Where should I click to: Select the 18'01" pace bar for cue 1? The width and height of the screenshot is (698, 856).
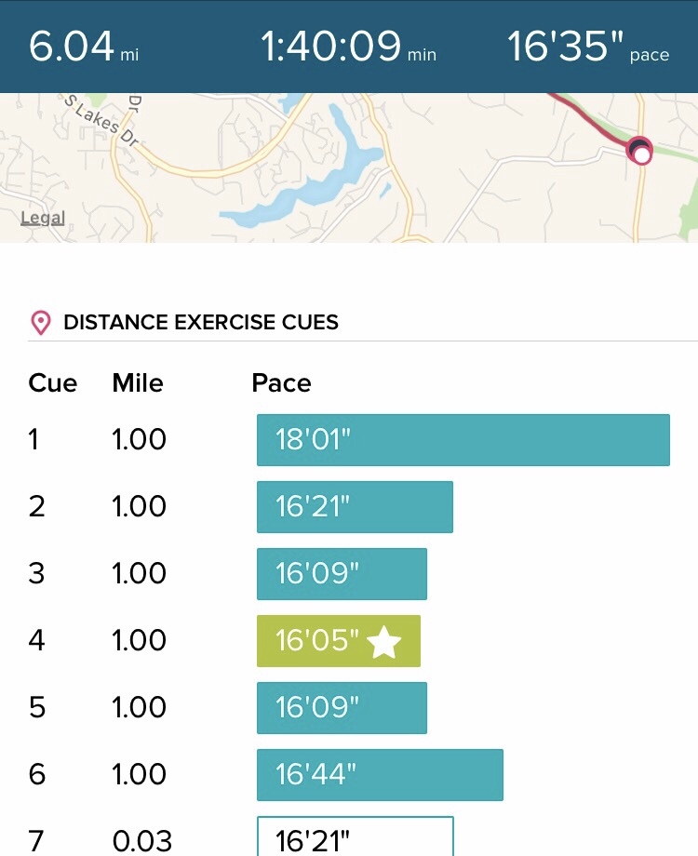pyautogui.click(x=463, y=440)
